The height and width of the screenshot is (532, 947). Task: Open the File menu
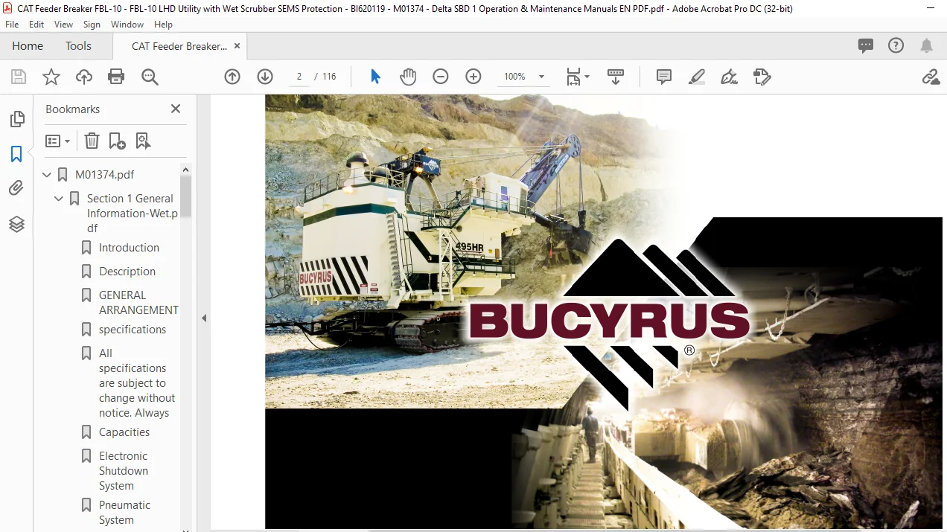pos(12,25)
